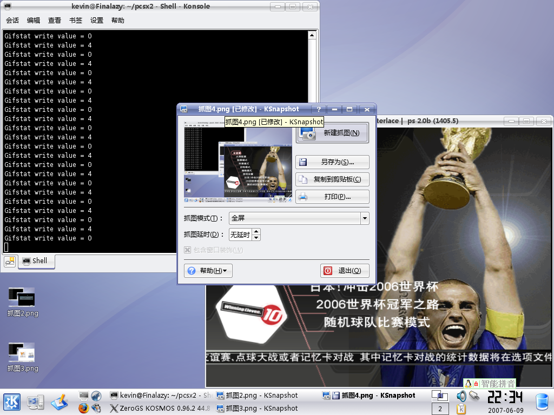This screenshot has width=554, height=415.
Task: Click the quick-launch icon right of Firefox
Action: 96,409
